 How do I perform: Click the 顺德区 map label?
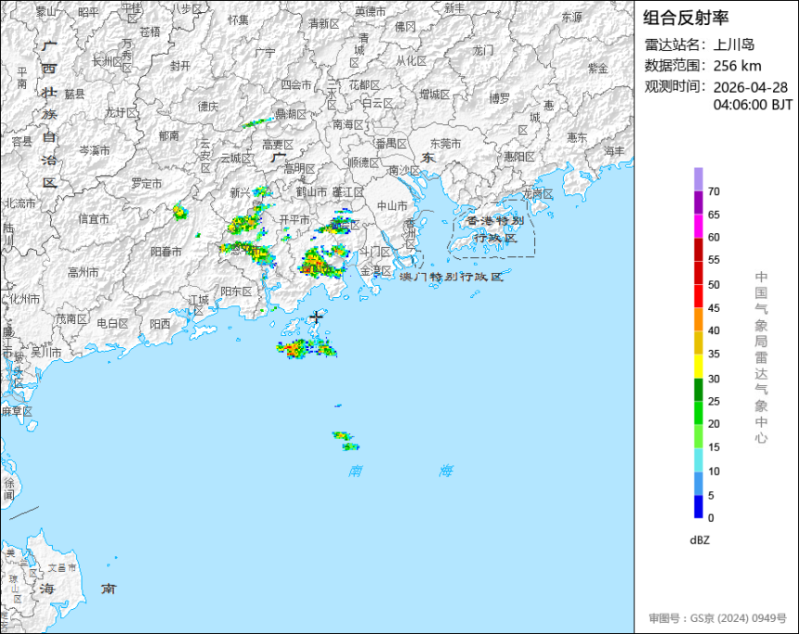[364, 163]
